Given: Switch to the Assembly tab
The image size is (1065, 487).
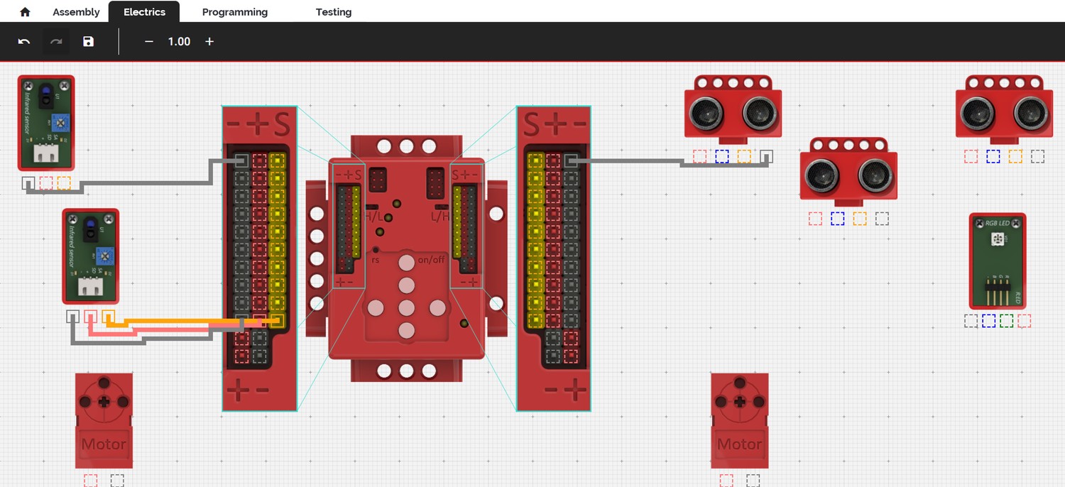Looking at the screenshot, I should coord(76,12).
